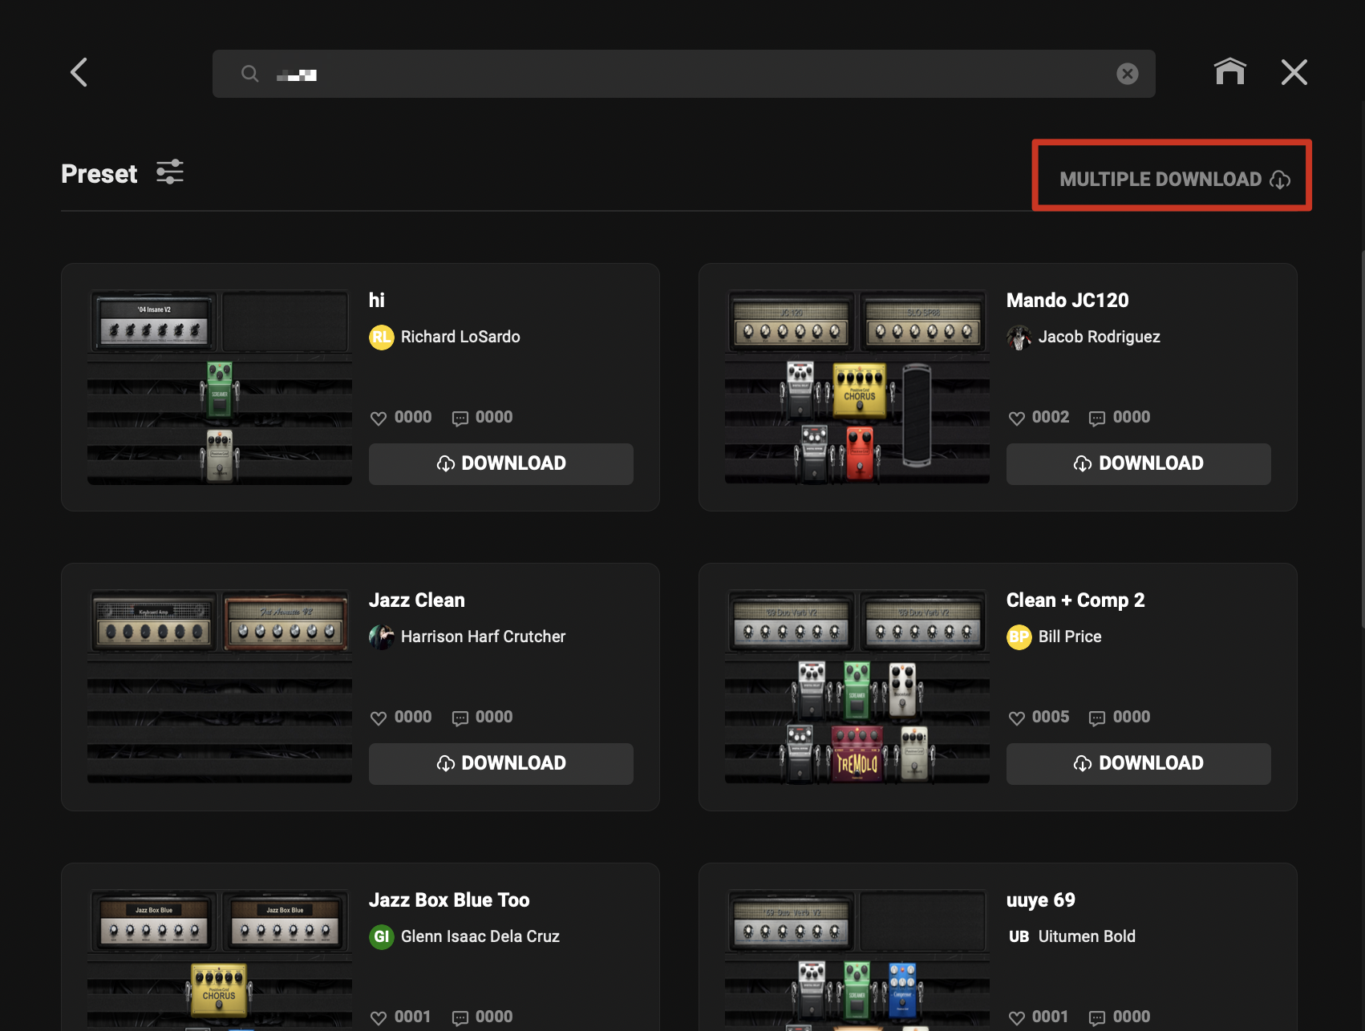Screen dimensions: 1365x1031
Task: Open comments on uuye 69 preset
Action: point(1097,1017)
